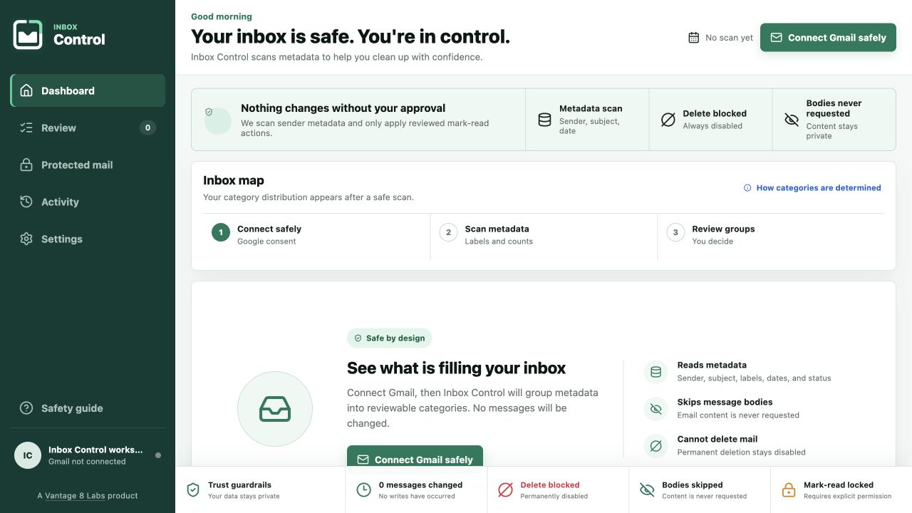Click the Skips message bodies eye-off icon
912x513 pixels.
tap(656, 409)
